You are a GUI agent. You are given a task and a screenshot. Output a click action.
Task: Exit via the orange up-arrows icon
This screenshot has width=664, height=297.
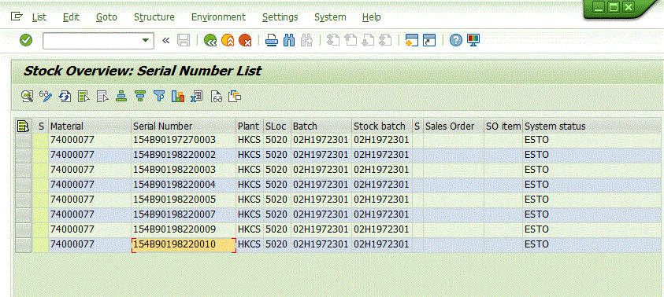click(228, 40)
